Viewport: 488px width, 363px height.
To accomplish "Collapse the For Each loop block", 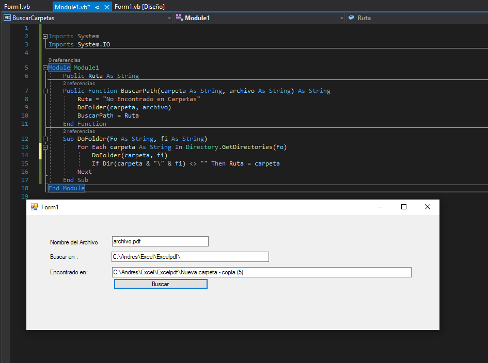I will pyautogui.click(x=45, y=147).
